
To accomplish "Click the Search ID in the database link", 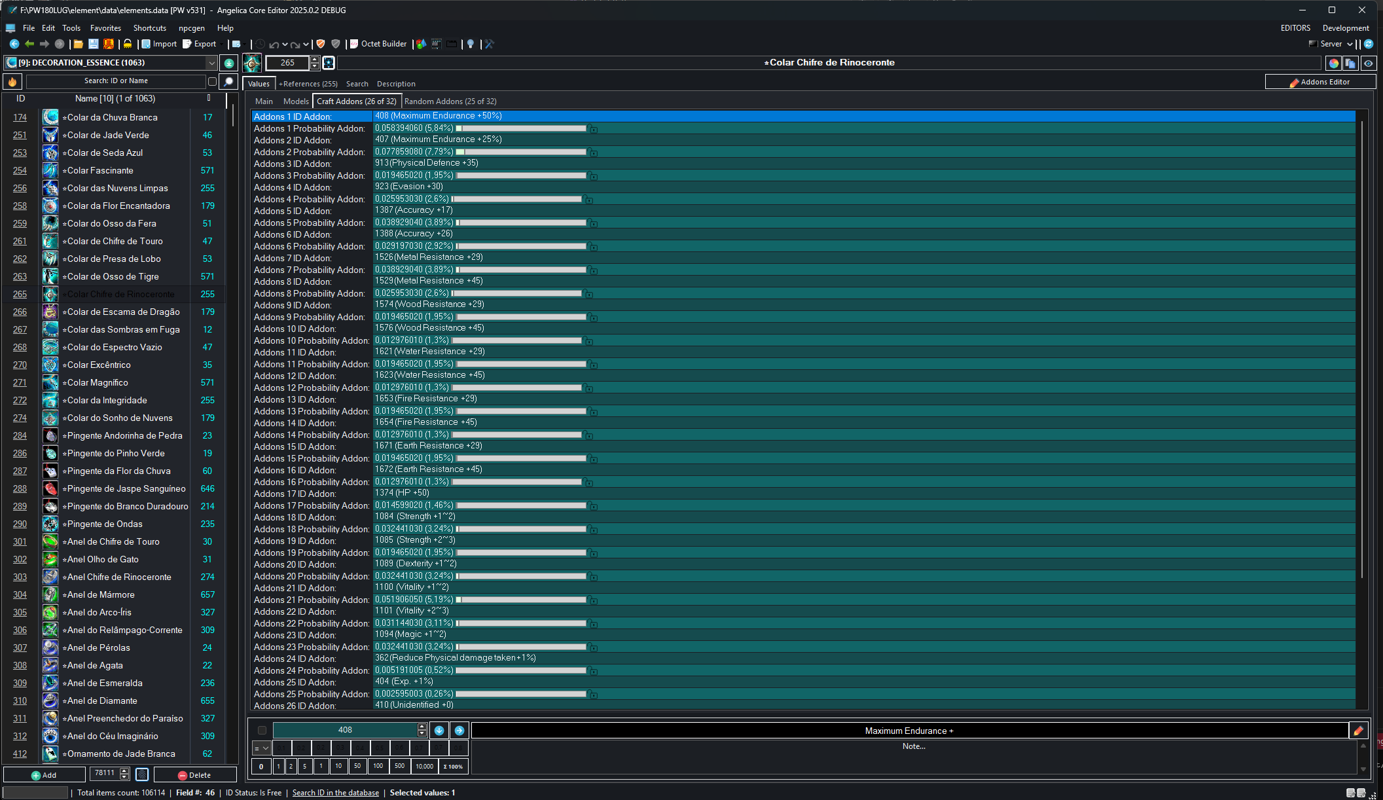I will pos(335,792).
